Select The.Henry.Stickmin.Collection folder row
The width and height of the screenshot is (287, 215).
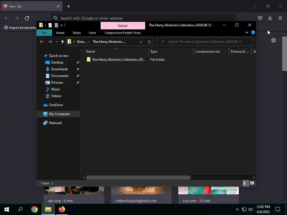click(116, 60)
